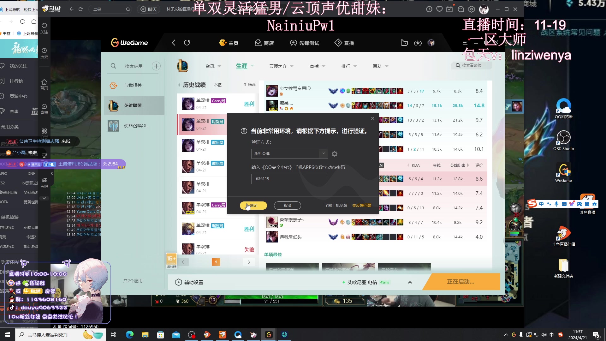Open OBS Studio desktop icon

tap(564, 140)
